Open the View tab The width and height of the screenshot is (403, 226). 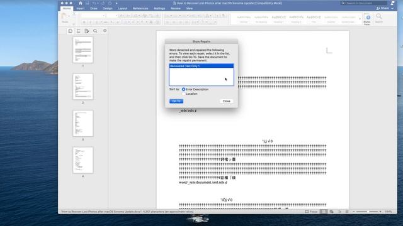pyautogui.click(x=190, y=8)
